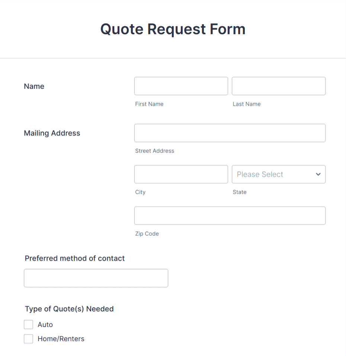Click the chevron on the State selector
This screenshot has height=356, width=346.
point(318,174)
